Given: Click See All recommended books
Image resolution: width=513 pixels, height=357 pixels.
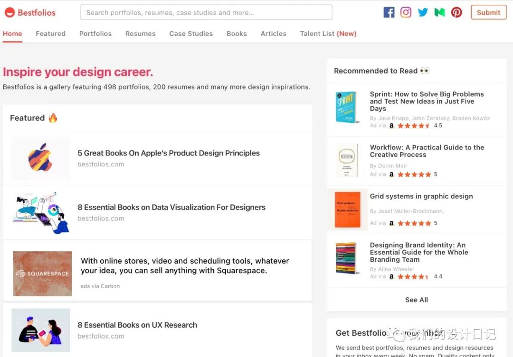Looking at the screenshot, I should click(417, 300).
